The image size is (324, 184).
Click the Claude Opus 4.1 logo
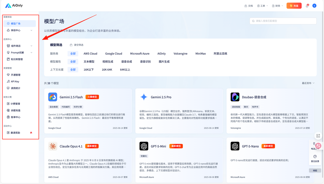(53, 146)
